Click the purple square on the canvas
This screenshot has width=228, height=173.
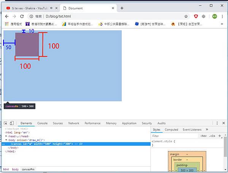click(x=27, y=44)
